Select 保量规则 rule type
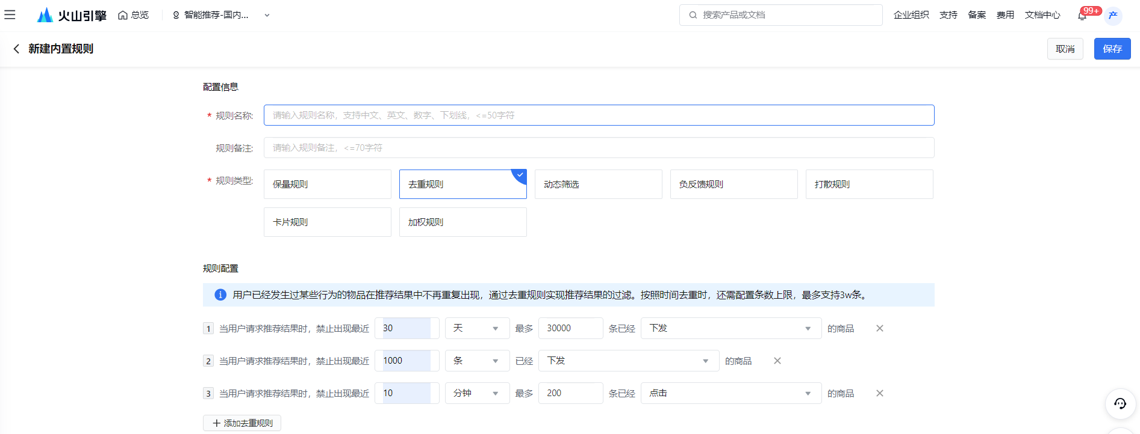1140x434 pixels. [328, 185]
